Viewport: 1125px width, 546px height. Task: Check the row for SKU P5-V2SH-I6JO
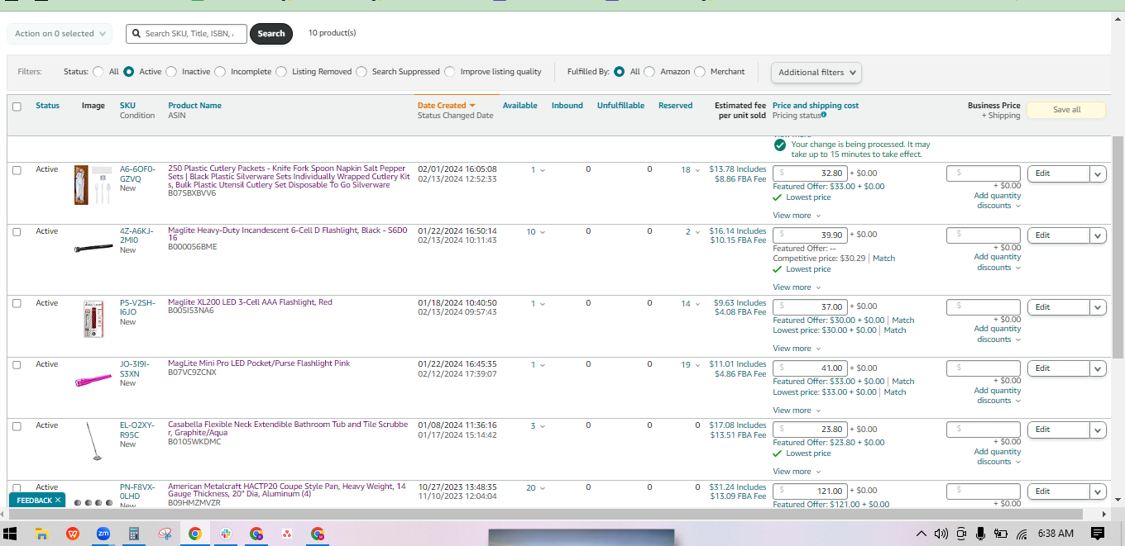click(17, 304)
